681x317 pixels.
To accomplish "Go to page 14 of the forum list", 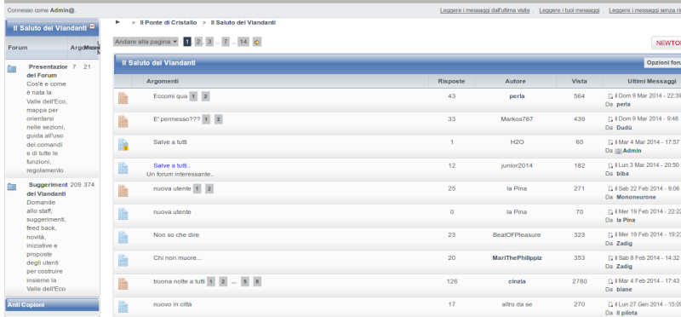I will 243,42.
